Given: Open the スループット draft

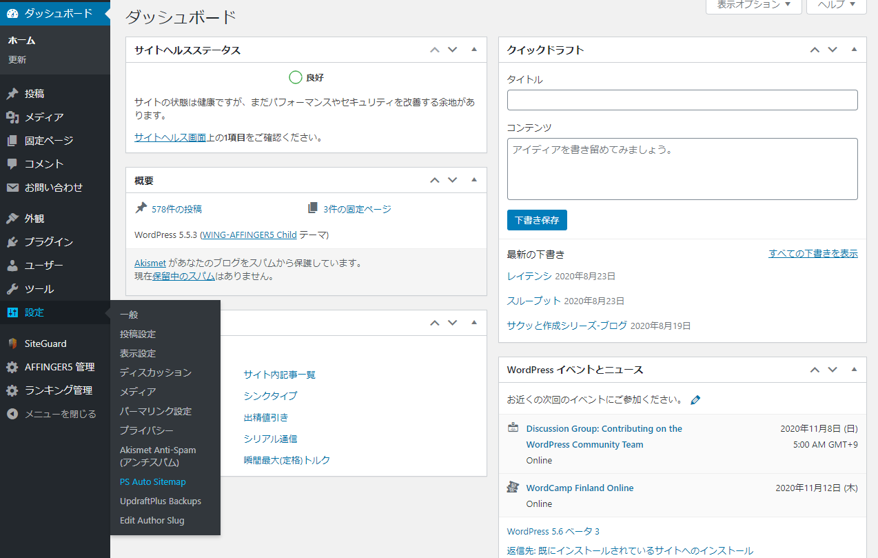Looking at the screenshot, I should [534, 301].
